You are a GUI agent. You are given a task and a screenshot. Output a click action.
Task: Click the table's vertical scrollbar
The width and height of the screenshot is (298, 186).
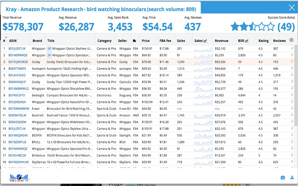296,86
